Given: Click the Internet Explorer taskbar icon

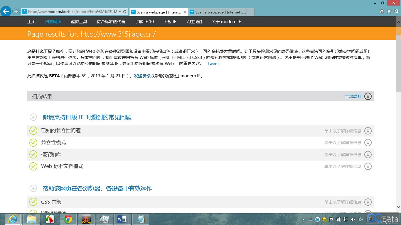Looking at the screenshot, I should pyautogui.click(x=13, y=219).
